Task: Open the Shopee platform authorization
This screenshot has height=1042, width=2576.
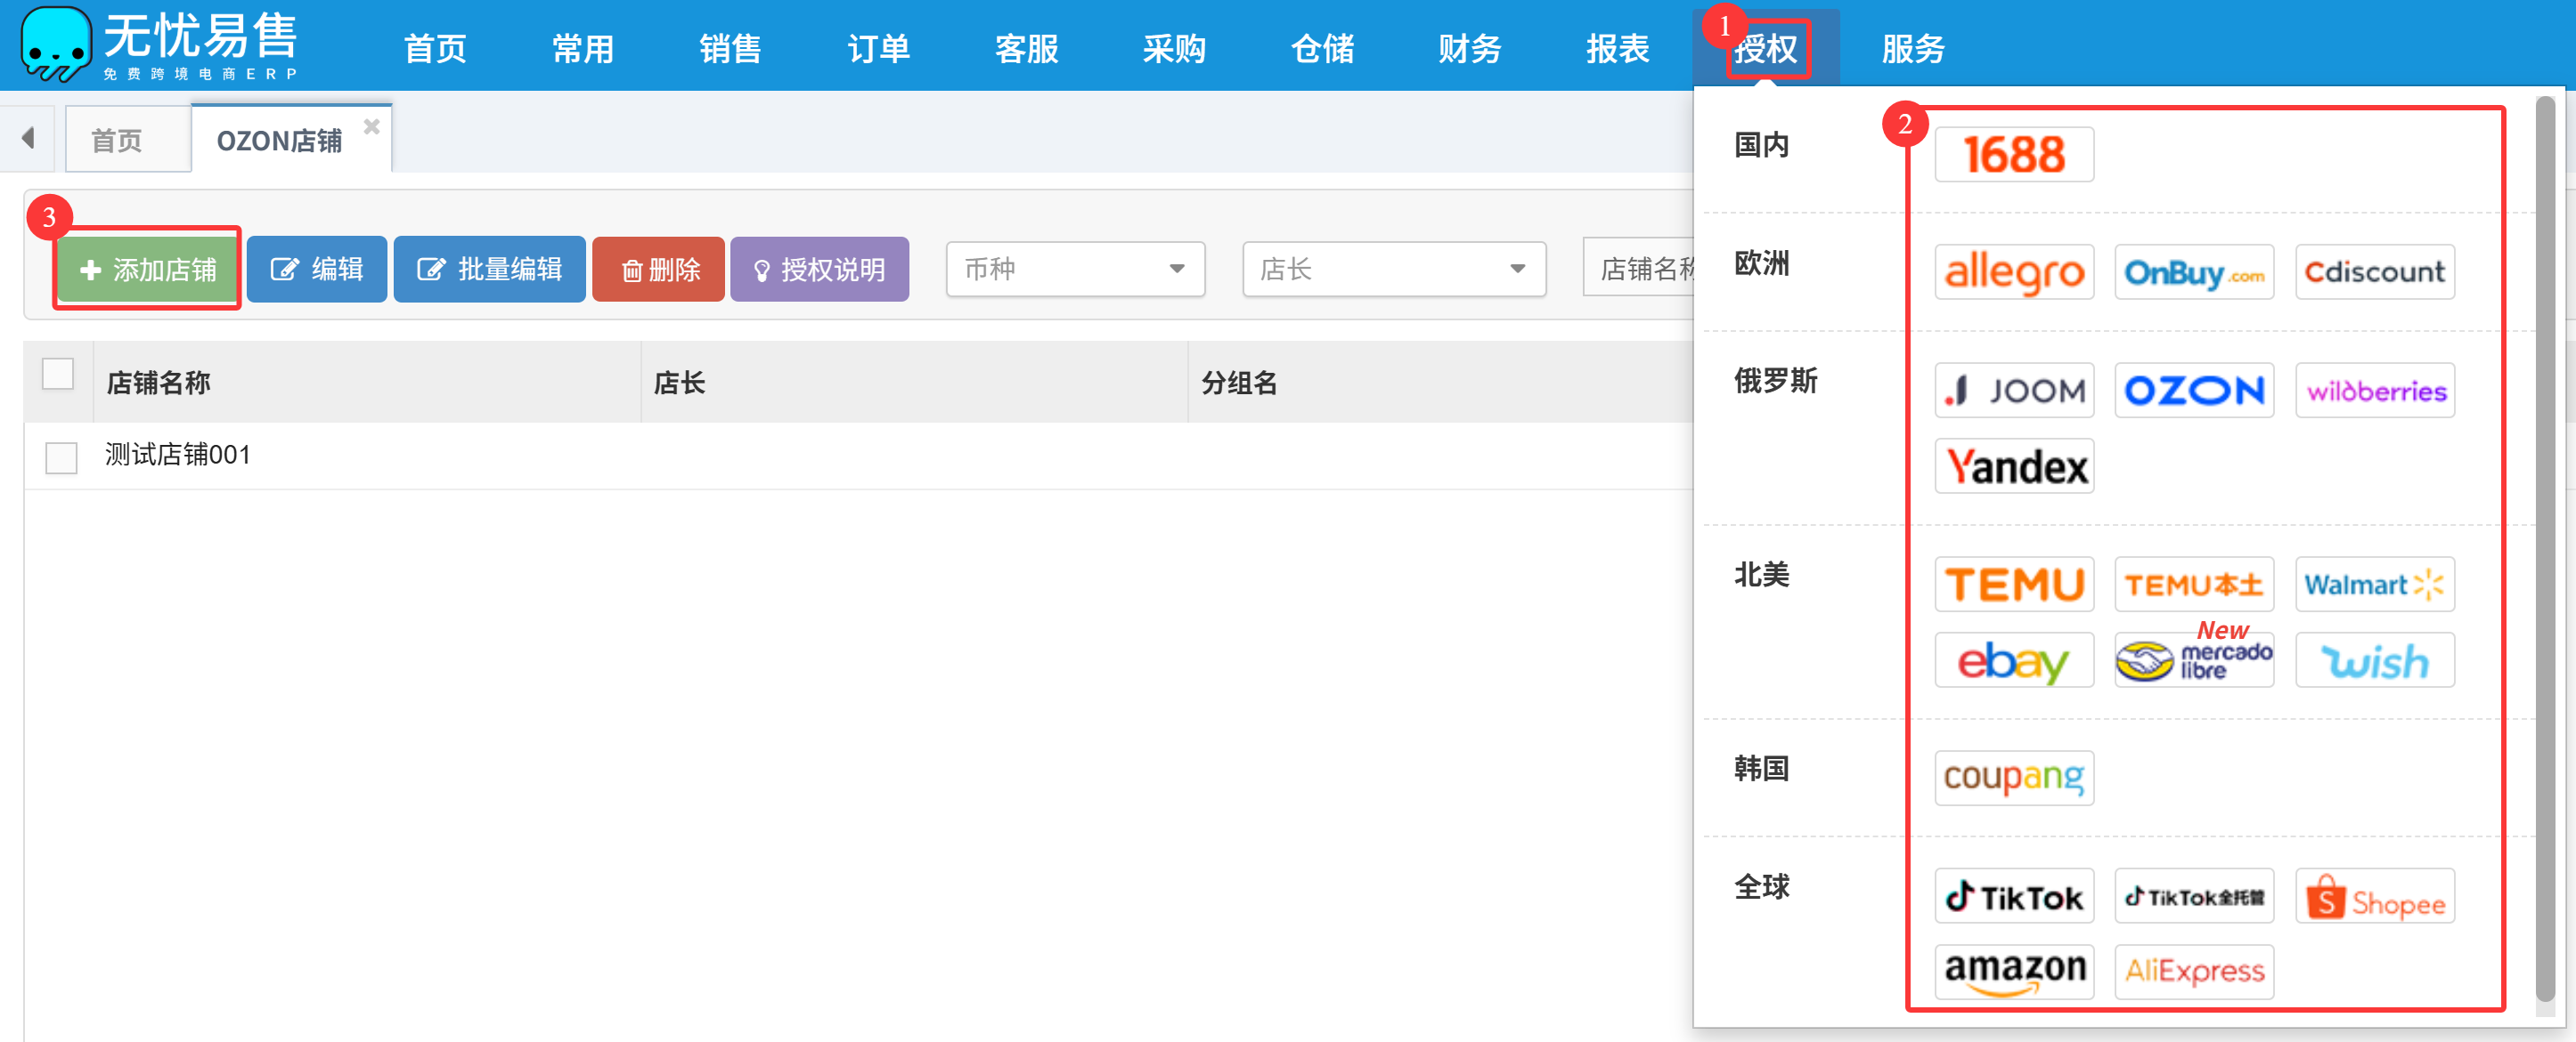Action: [x=2374, y=895]
